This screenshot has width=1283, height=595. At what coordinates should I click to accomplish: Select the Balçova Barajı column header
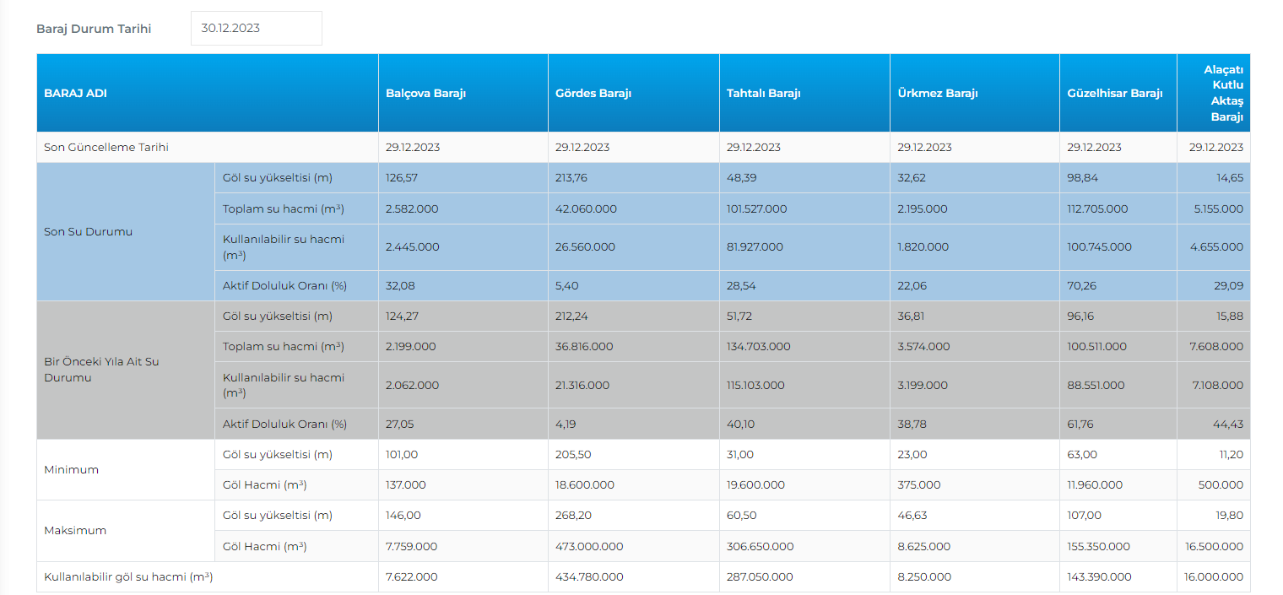tap(426, 94)
